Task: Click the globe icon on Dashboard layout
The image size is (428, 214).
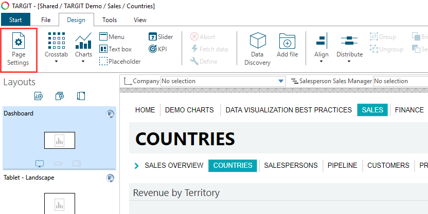Action: (110, 114)
